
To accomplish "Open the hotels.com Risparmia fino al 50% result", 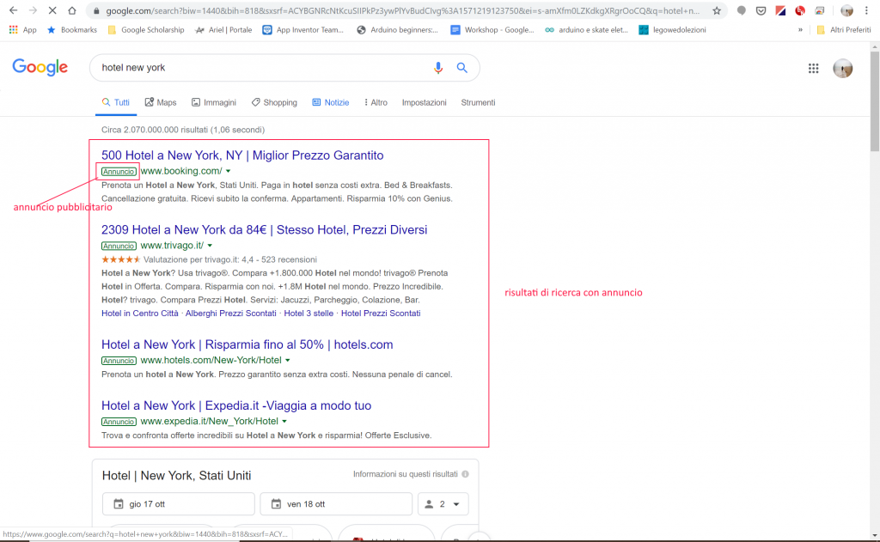I will (247, 344).
